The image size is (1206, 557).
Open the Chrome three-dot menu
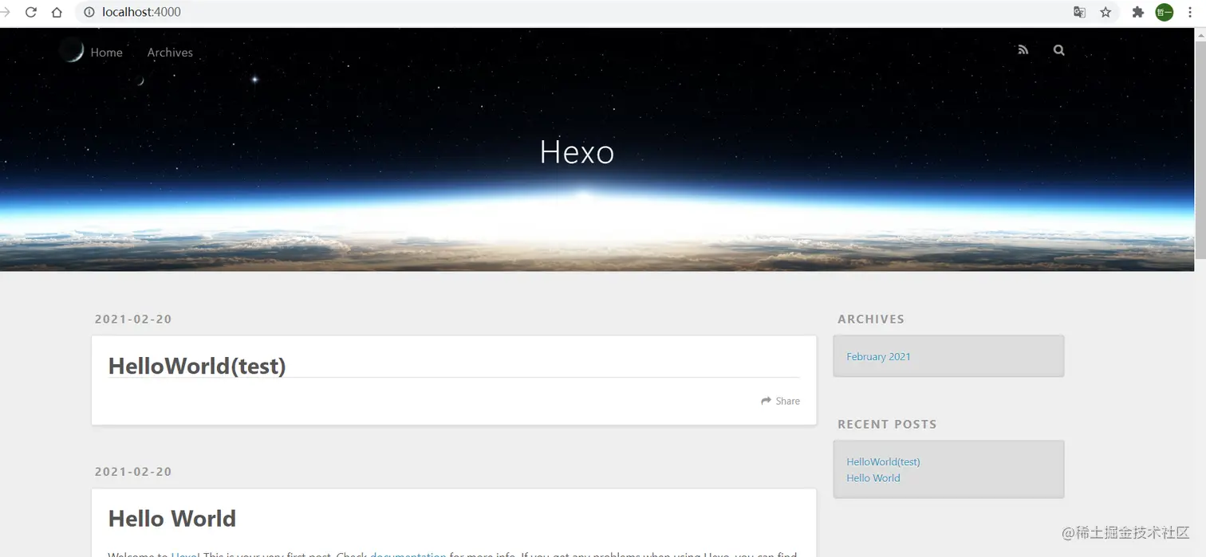click(x=1190, y=12)
